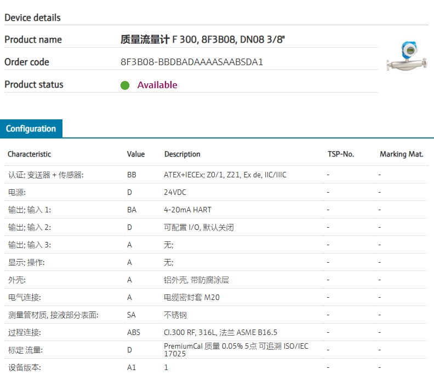Click the 认证; 变送器 + 传感器: label
The width and height of the screenshot is (434, 381).
click(45, 175)
